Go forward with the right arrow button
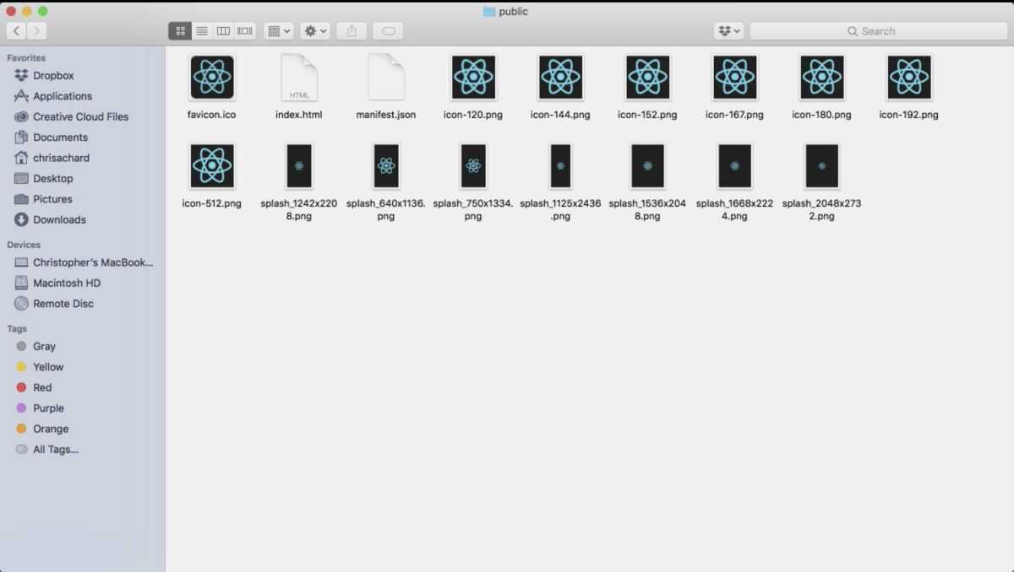 [36, 31]
